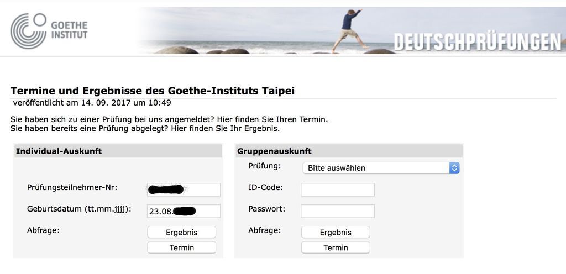
Task: Focus the ID-Code input field
Action: 338,189
